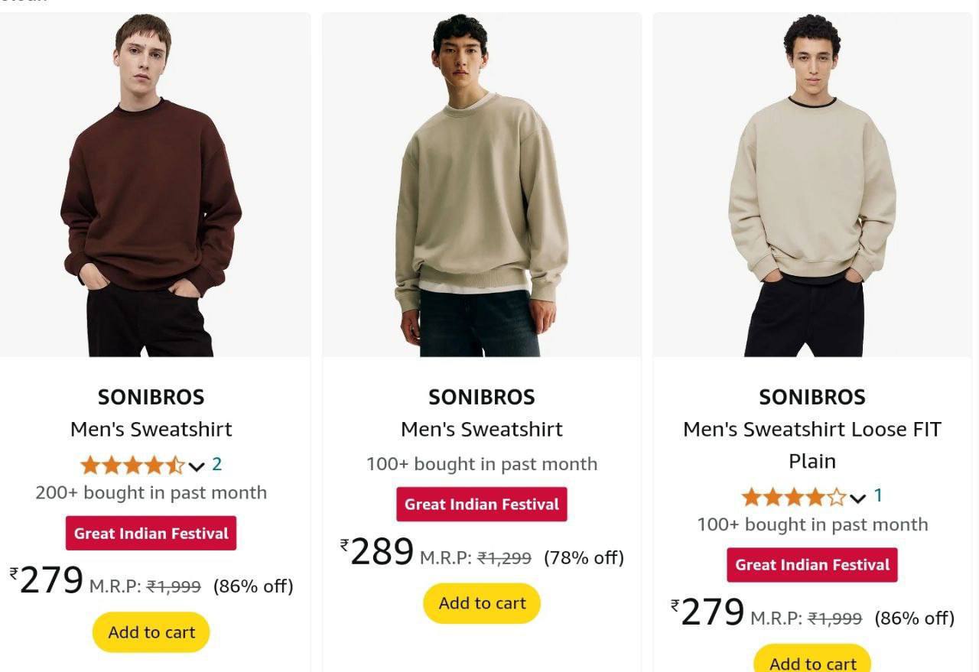Open "Men's Sweatshirt Loose FIT Plain" title
Viewport: 979px width, 672px height.
coord(812,444)
